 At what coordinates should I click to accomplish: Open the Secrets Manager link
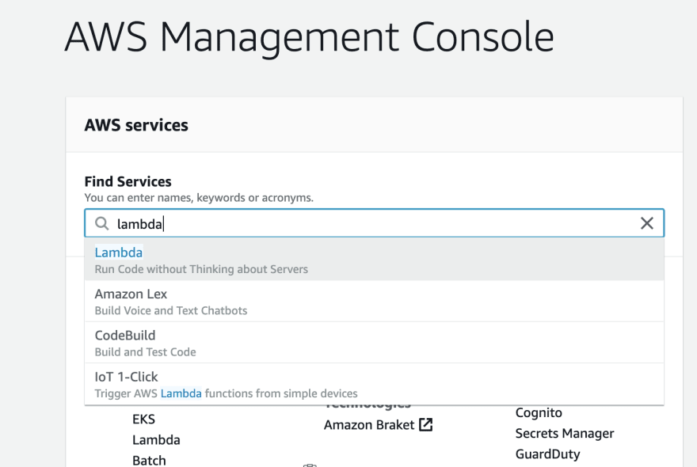pos(565,433)
